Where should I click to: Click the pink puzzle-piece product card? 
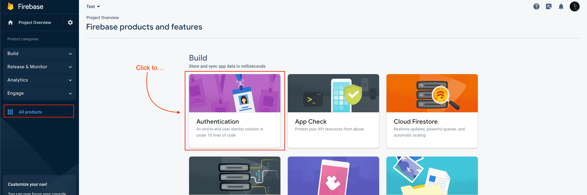coord(333,176)
